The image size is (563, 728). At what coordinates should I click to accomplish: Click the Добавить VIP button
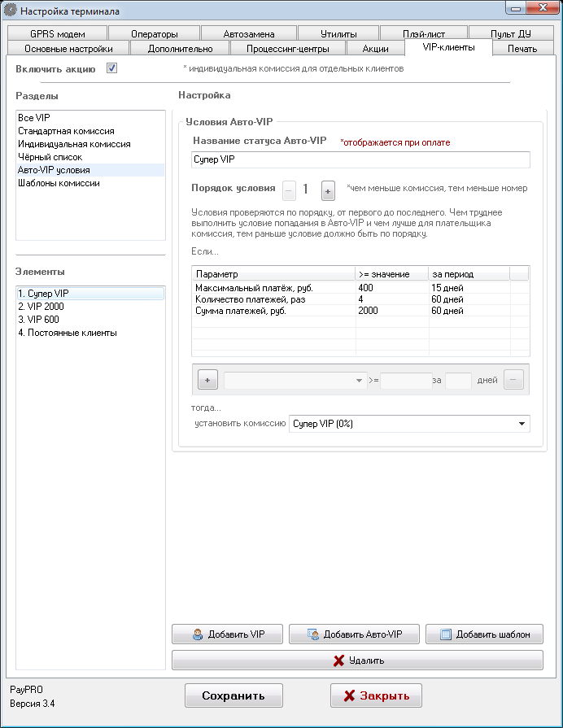pos(227,634)
